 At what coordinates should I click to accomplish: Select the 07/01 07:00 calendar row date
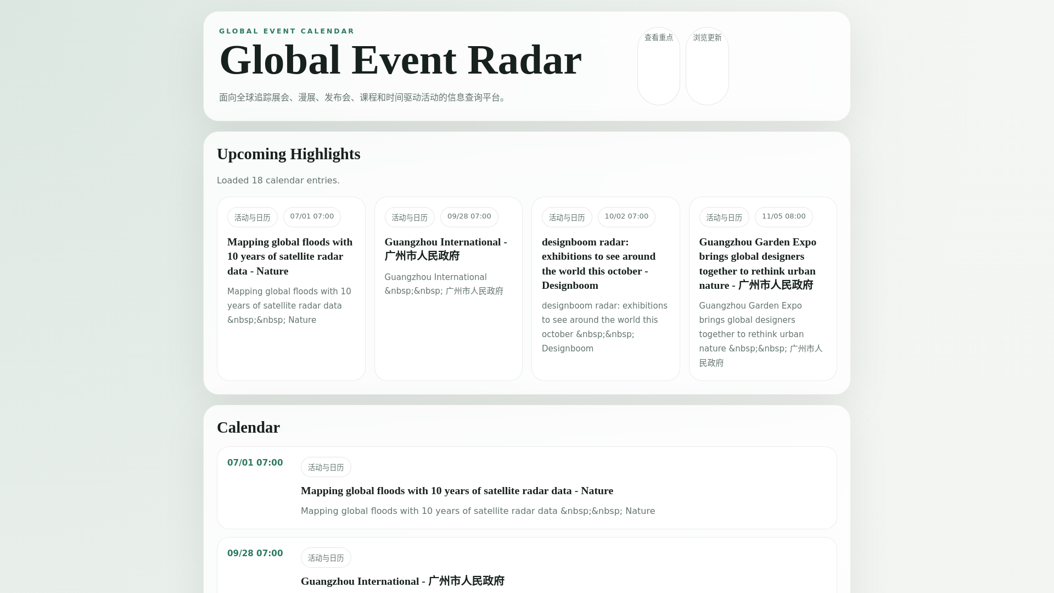(255, 463)
